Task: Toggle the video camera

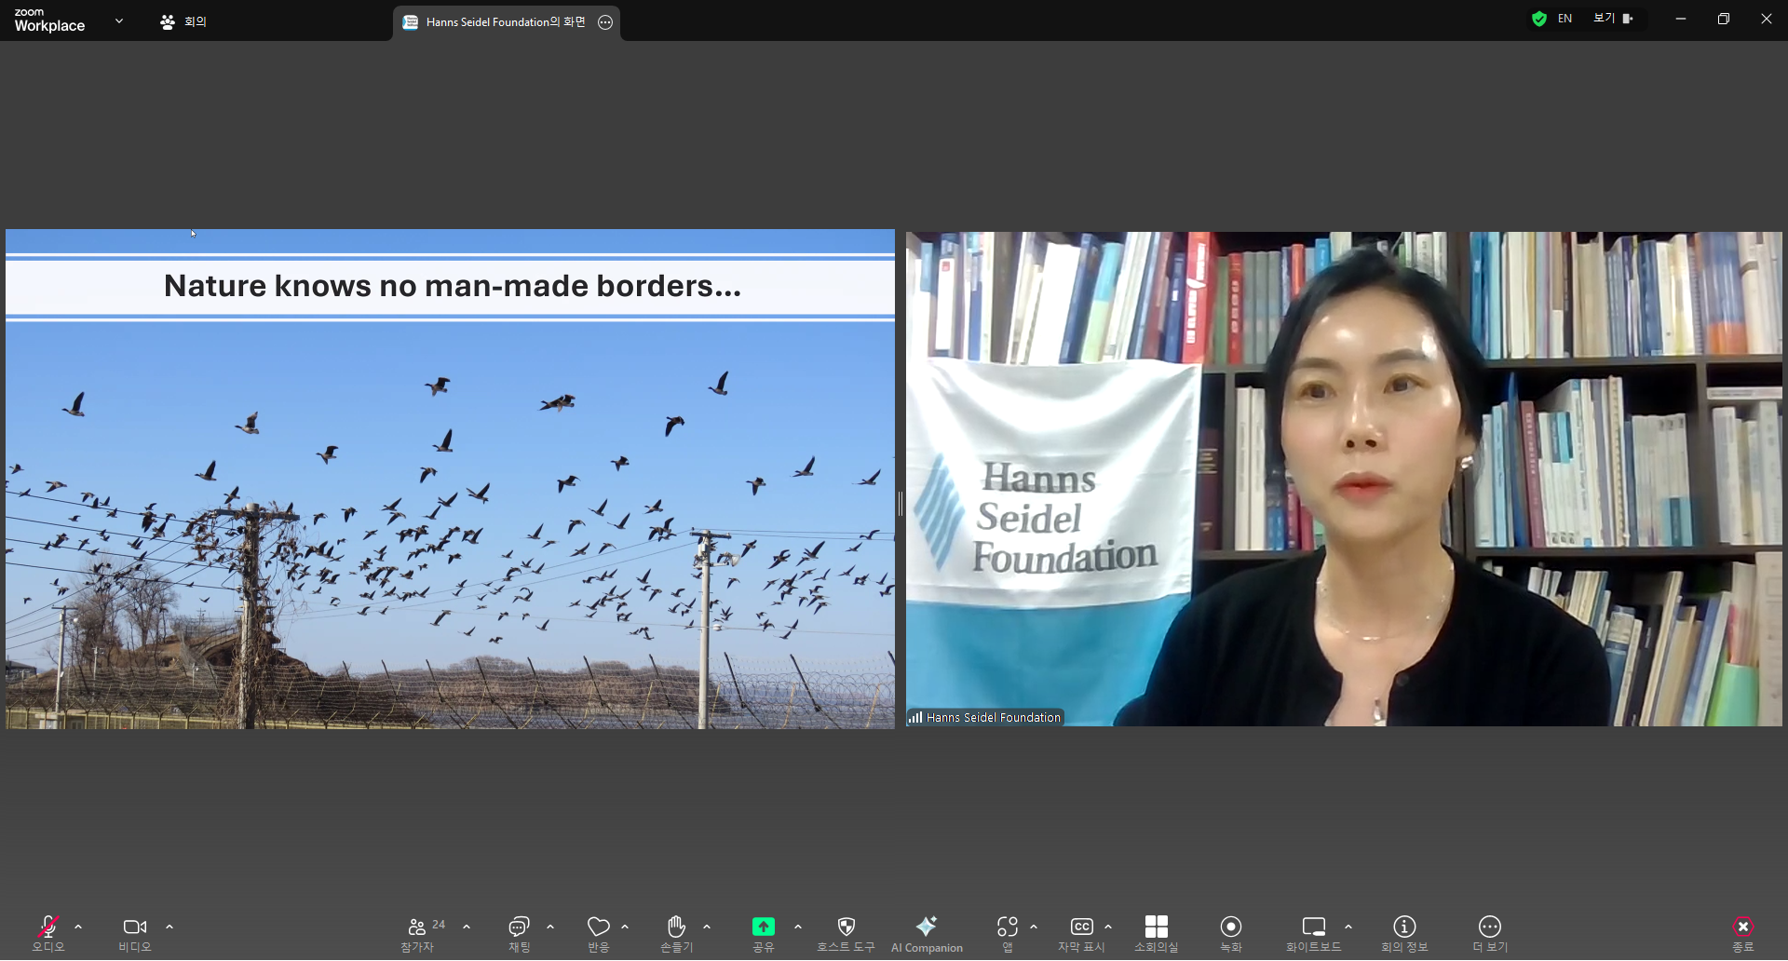Action: tap(134, 927)
